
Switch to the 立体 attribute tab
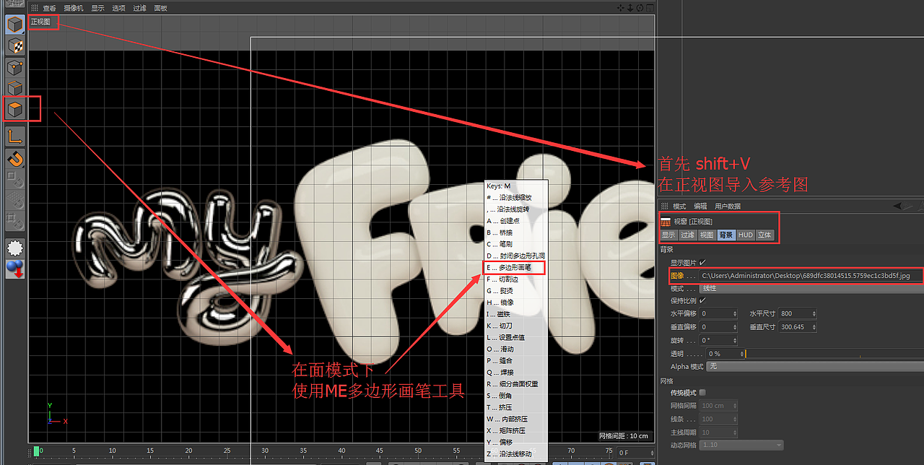[764, 235]
